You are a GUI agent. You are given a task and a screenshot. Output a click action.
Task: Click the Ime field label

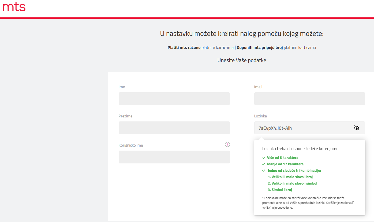pyautogui.click(x=122, y=87)
